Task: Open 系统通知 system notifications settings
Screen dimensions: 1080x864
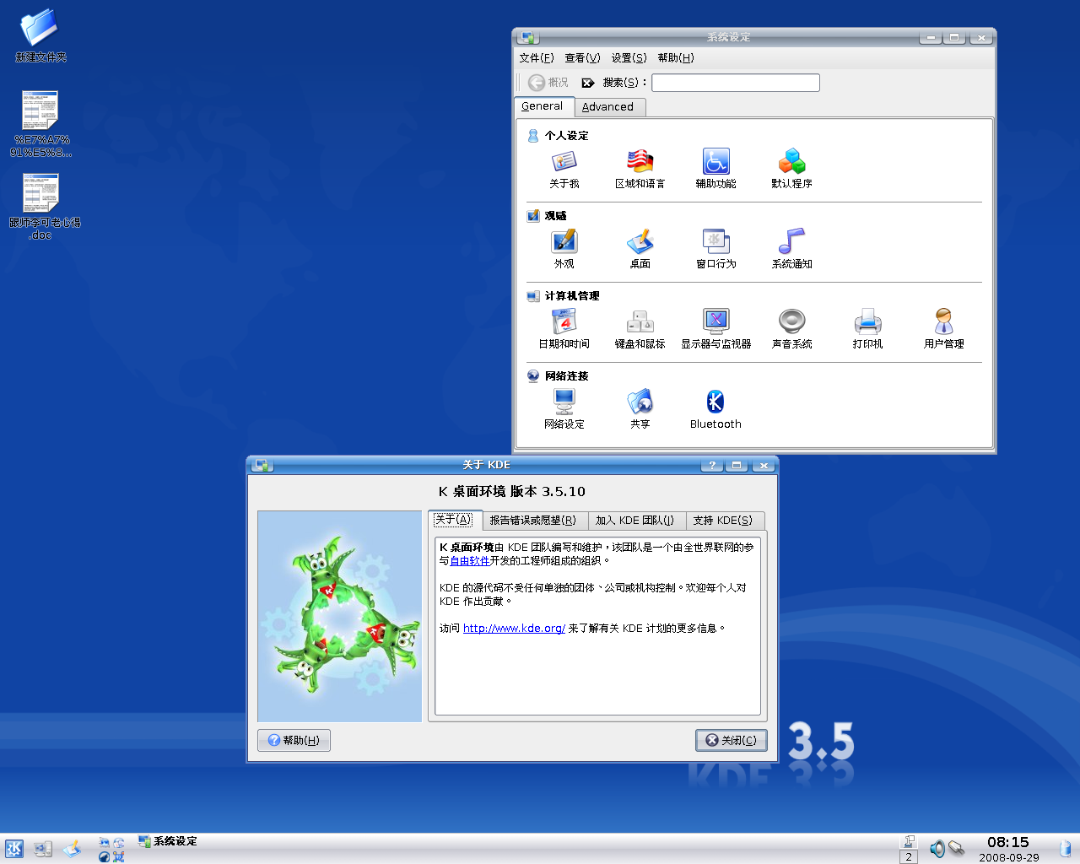Action: 791,249
